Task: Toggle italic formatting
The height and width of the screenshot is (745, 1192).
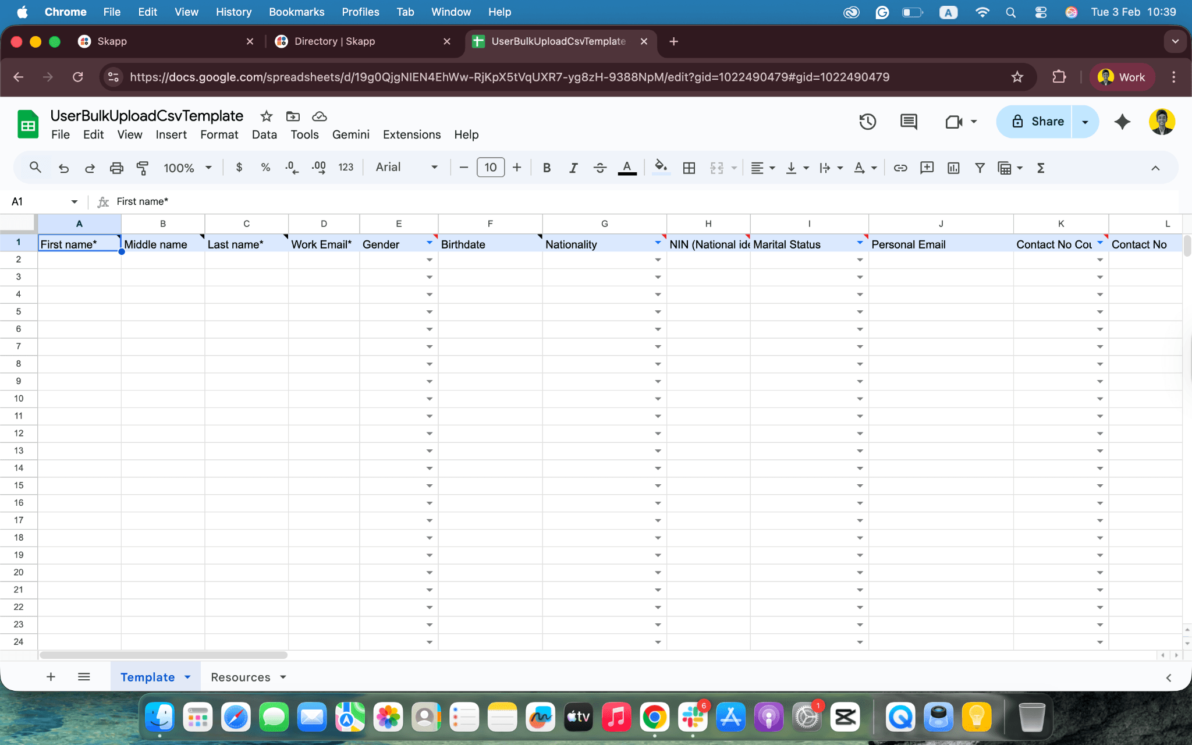Action: 573,168
